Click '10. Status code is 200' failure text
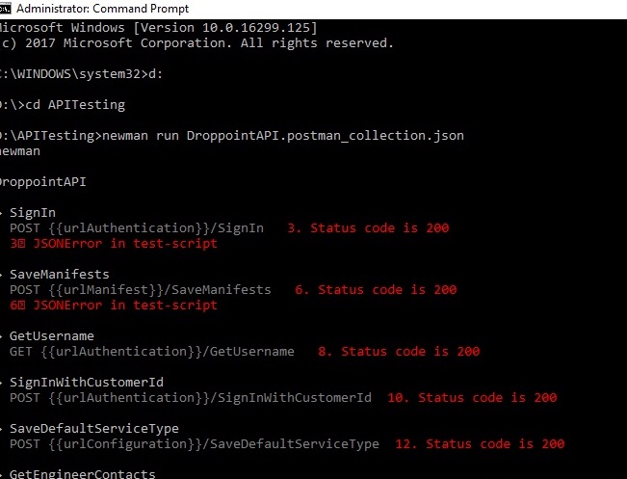 click(472, 398)
